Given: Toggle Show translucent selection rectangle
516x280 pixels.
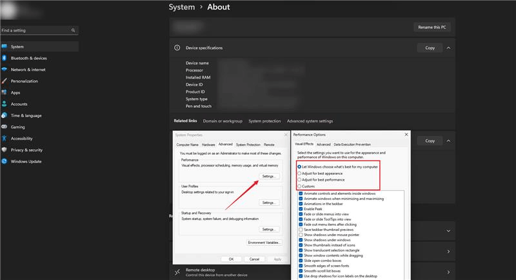Looking at the screenshot, I should tap(301, 250).
